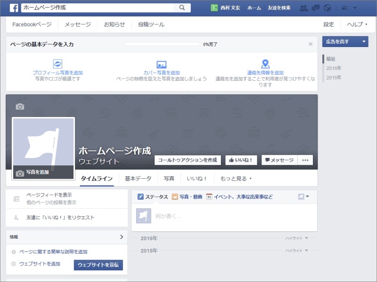Open the friend requests icon
The height and width of the screenshot is (282, 377).
click(x=304, y=7)
